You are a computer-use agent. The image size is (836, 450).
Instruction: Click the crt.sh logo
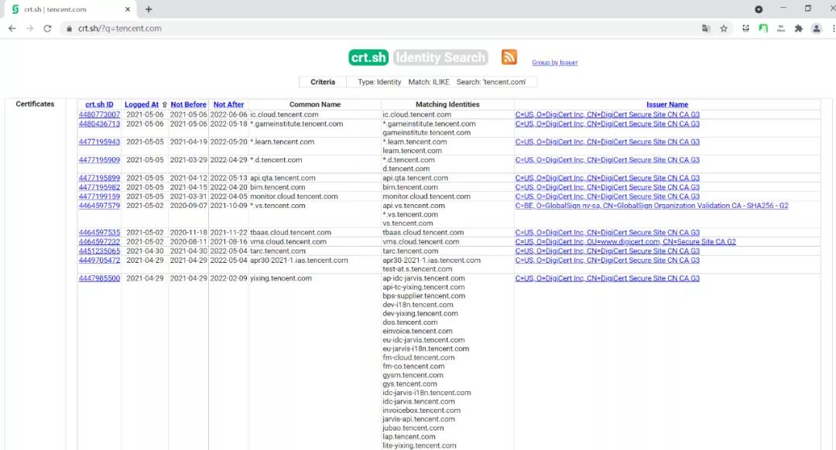click(368, 57)
